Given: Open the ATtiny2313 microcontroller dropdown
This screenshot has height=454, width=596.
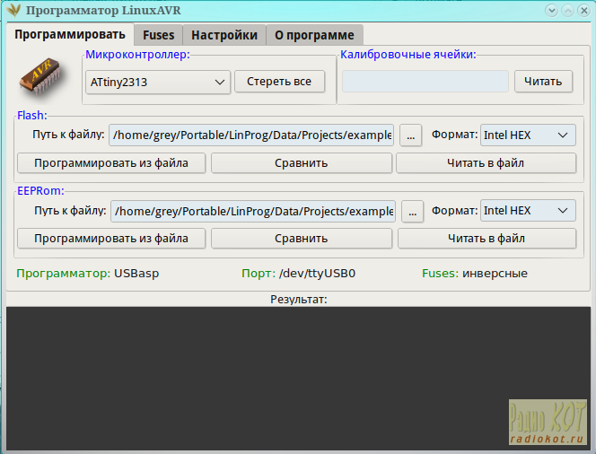Looking at the screenshot, I should click(x=158, y=82).
